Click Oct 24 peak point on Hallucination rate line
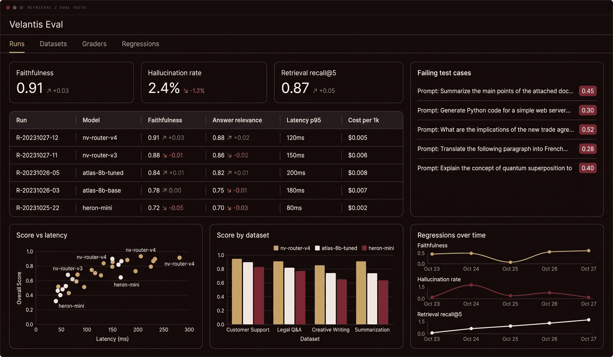The width and height of the screenshot is (613, 357). (x=471, y=285)
